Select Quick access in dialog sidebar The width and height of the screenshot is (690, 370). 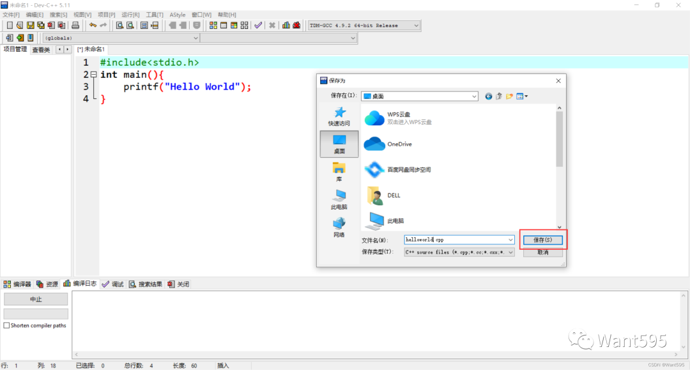point(339,116)
